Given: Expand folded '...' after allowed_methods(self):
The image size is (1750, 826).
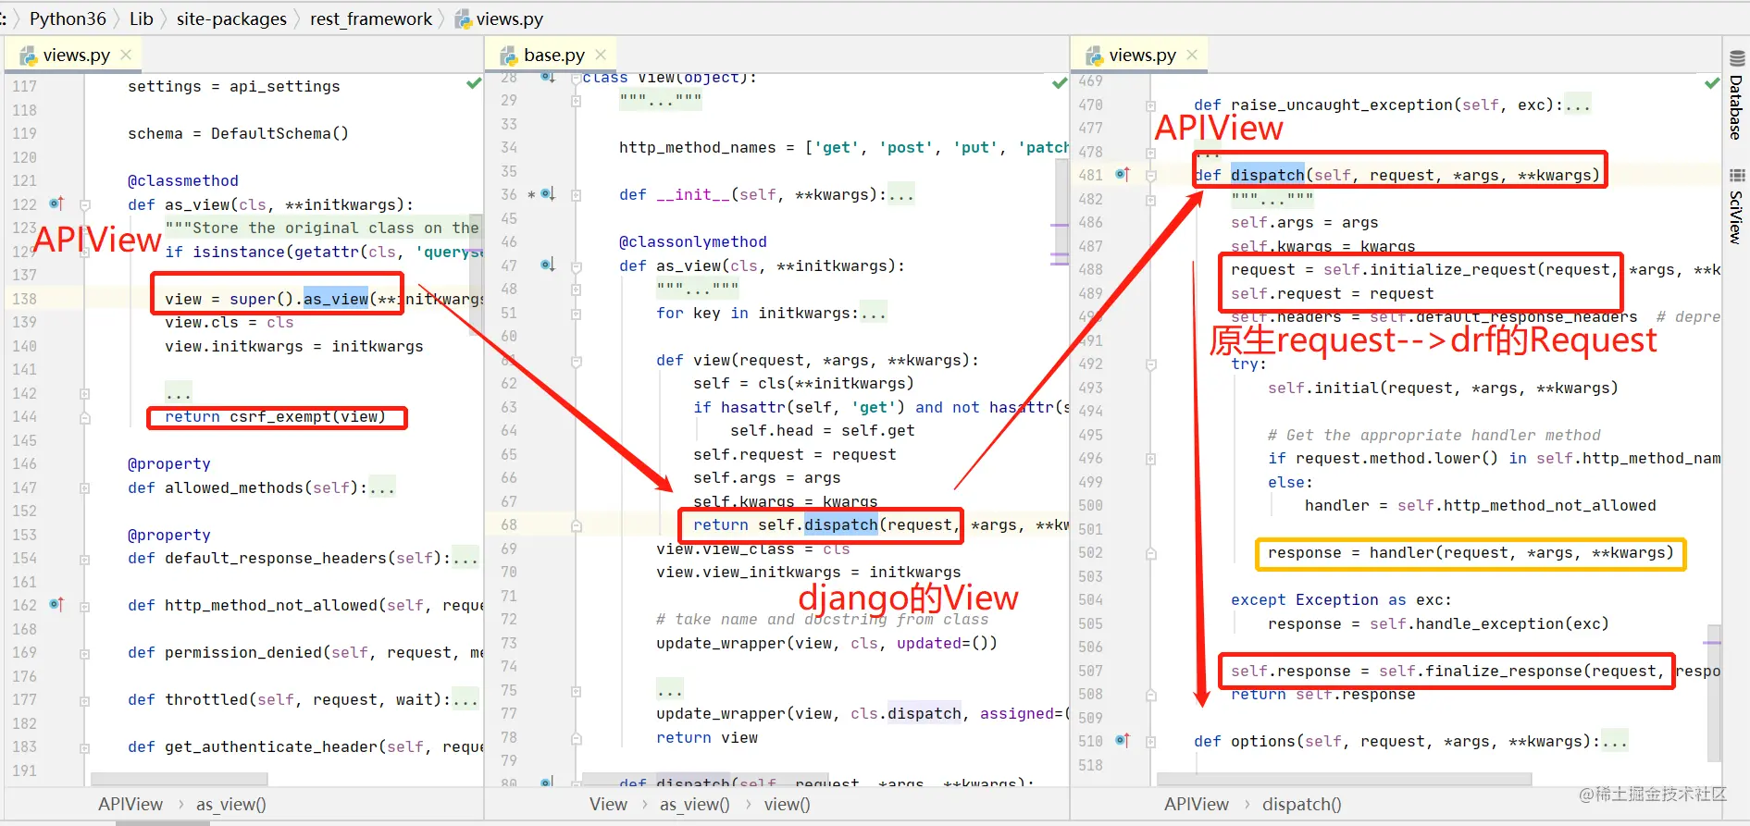Looking at the screenshot, I should point(382,487).
